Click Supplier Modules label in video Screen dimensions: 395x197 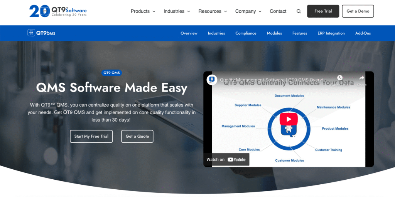point(248,105)
